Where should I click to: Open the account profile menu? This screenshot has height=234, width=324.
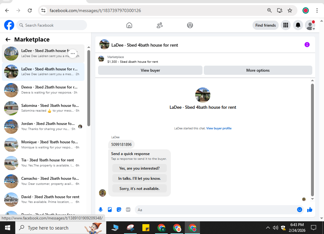pyautogui.click(x=310, y=25)
